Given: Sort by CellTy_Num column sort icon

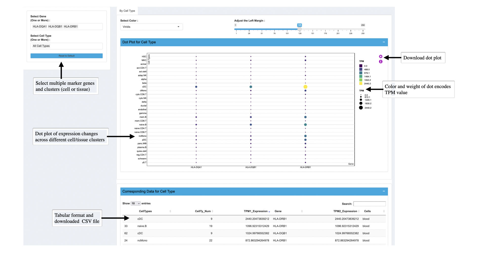Looking at the screenshot, I should tap(212, 211).
